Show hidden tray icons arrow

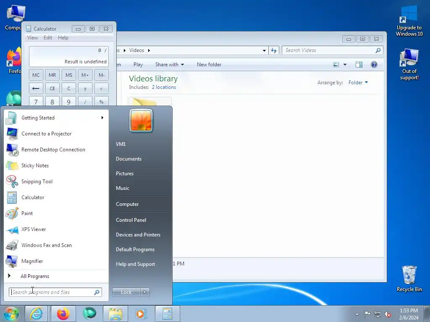(x=357, y=314)
